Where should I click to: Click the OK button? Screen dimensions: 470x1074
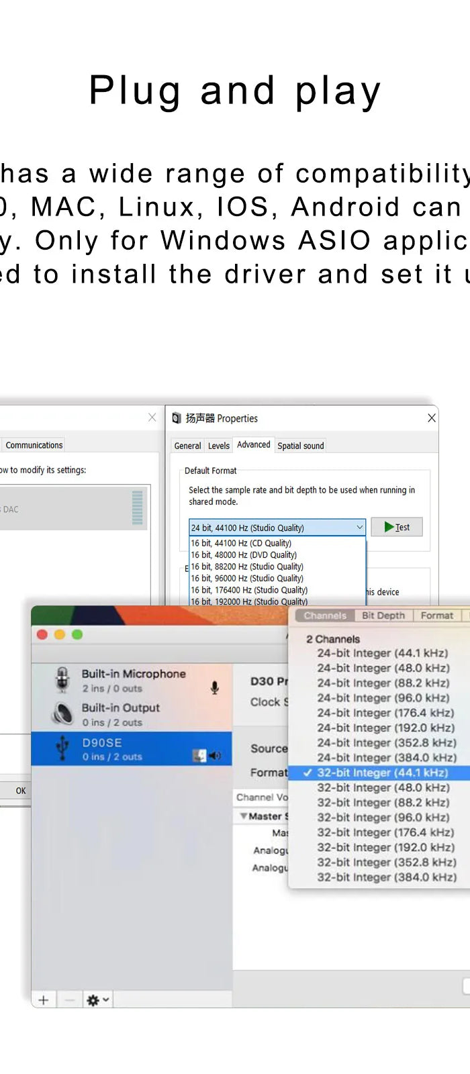coord(20,791)
